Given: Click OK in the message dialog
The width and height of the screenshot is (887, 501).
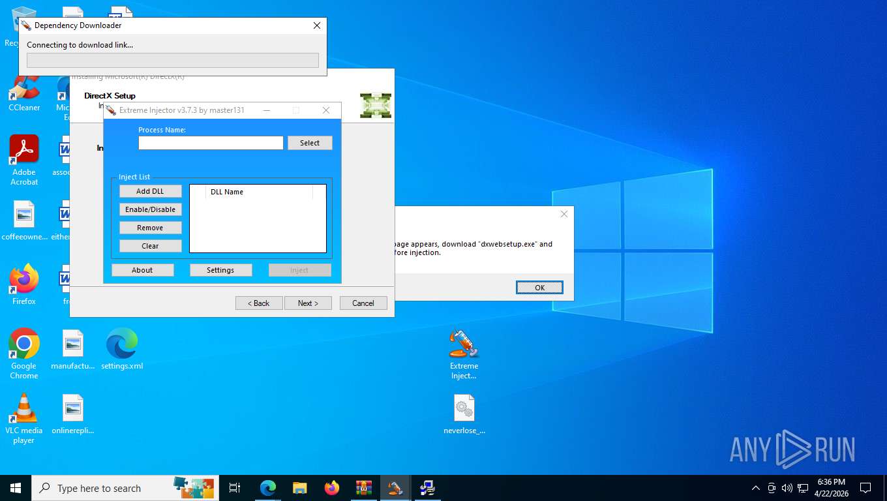Looking at the screenshot, I should 539,288.
